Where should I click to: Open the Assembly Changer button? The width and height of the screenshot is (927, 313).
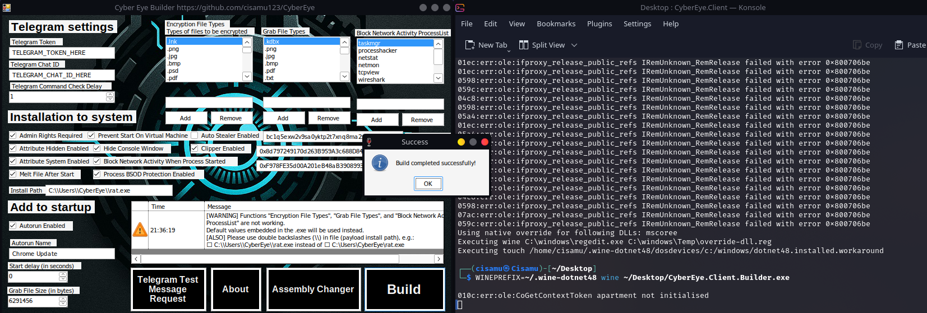[x=313, y=289]
